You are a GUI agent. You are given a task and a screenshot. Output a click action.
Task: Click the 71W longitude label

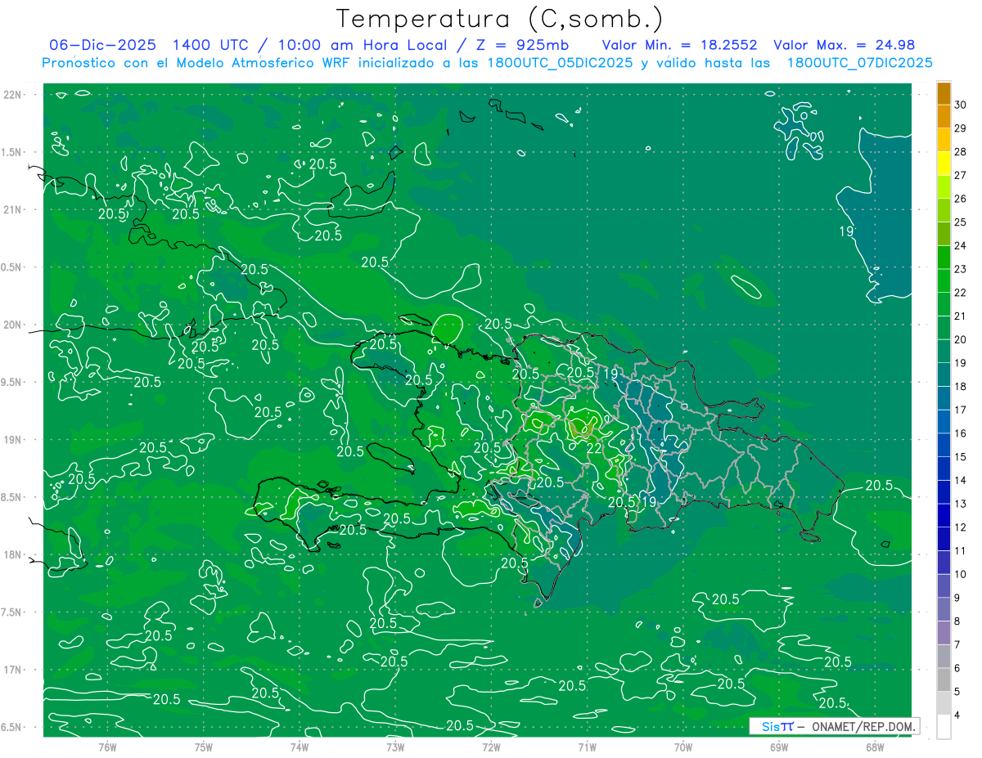[x=587, y=747]
